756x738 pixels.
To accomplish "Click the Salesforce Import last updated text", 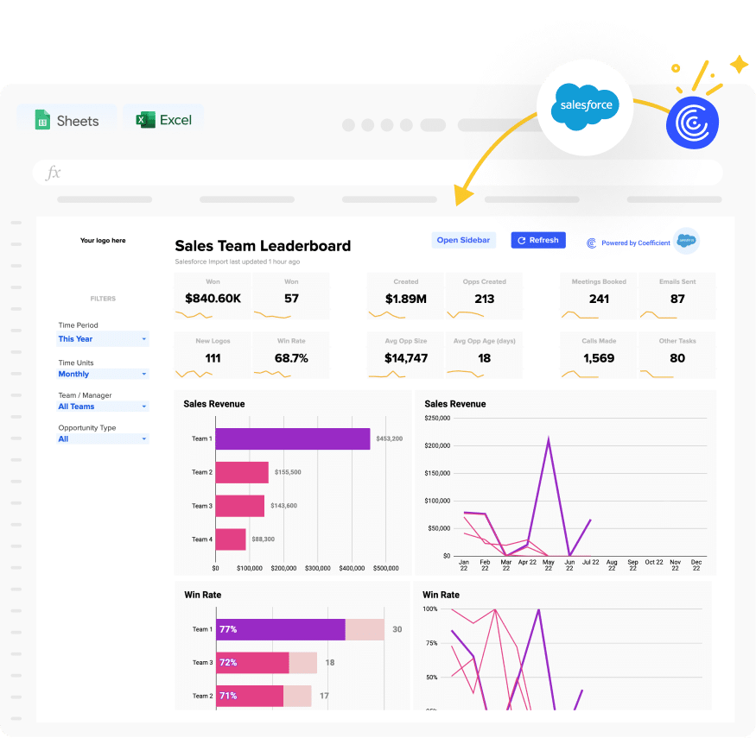I will click(238, 262).
